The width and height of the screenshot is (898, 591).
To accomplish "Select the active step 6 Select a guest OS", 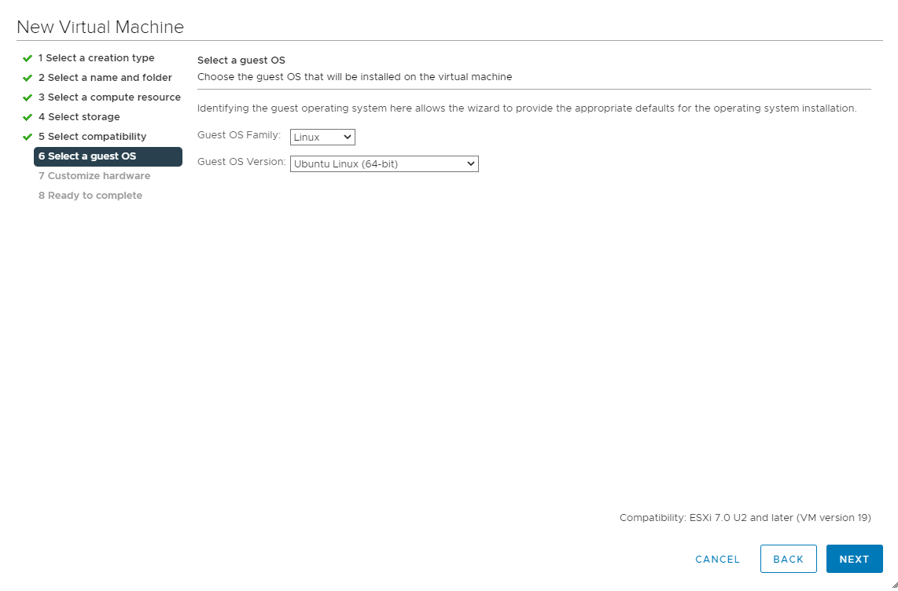I will point(108,156).
